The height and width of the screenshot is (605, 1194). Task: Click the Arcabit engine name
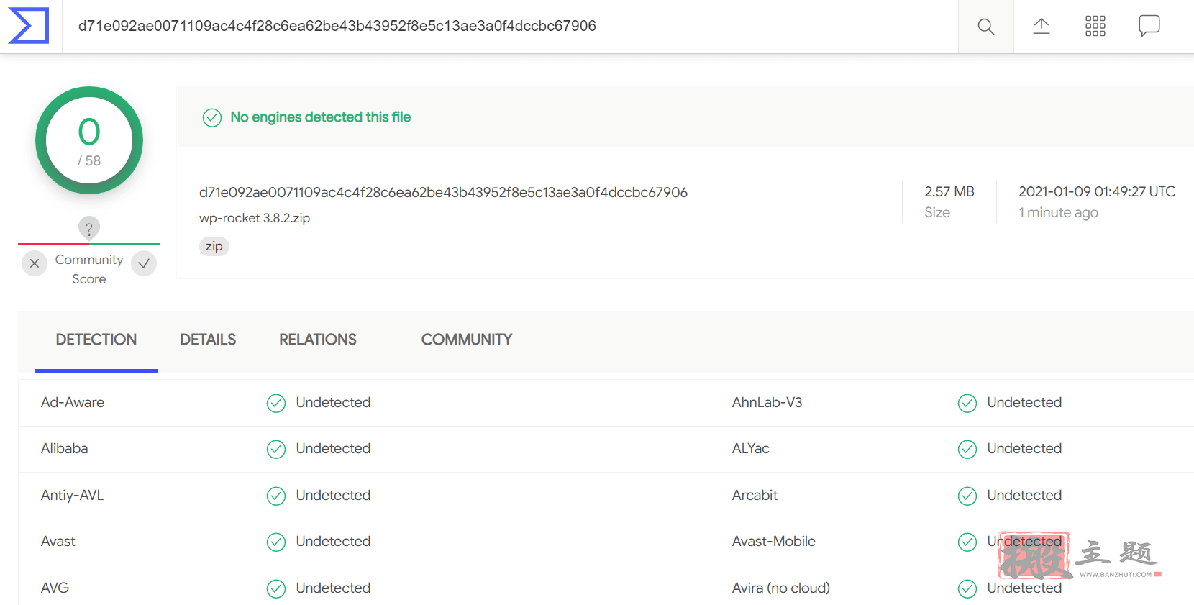[755, 495]
